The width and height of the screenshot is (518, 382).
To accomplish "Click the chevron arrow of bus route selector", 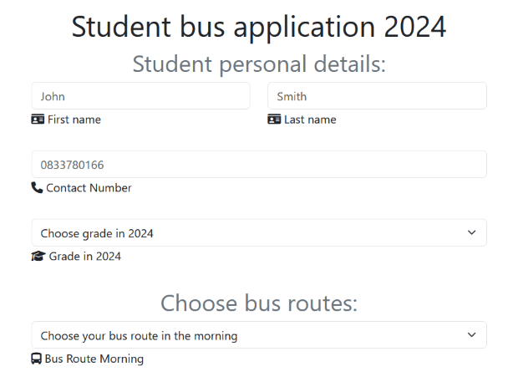I will click(x=471, y=335).
